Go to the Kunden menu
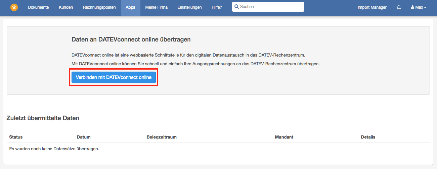This screenshot has height=169, width=437. 66,7
